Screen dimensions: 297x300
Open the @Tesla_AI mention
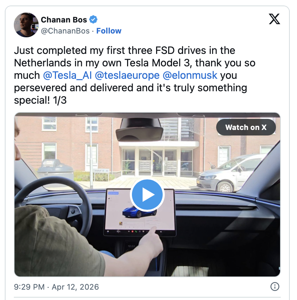coord(67,75)
